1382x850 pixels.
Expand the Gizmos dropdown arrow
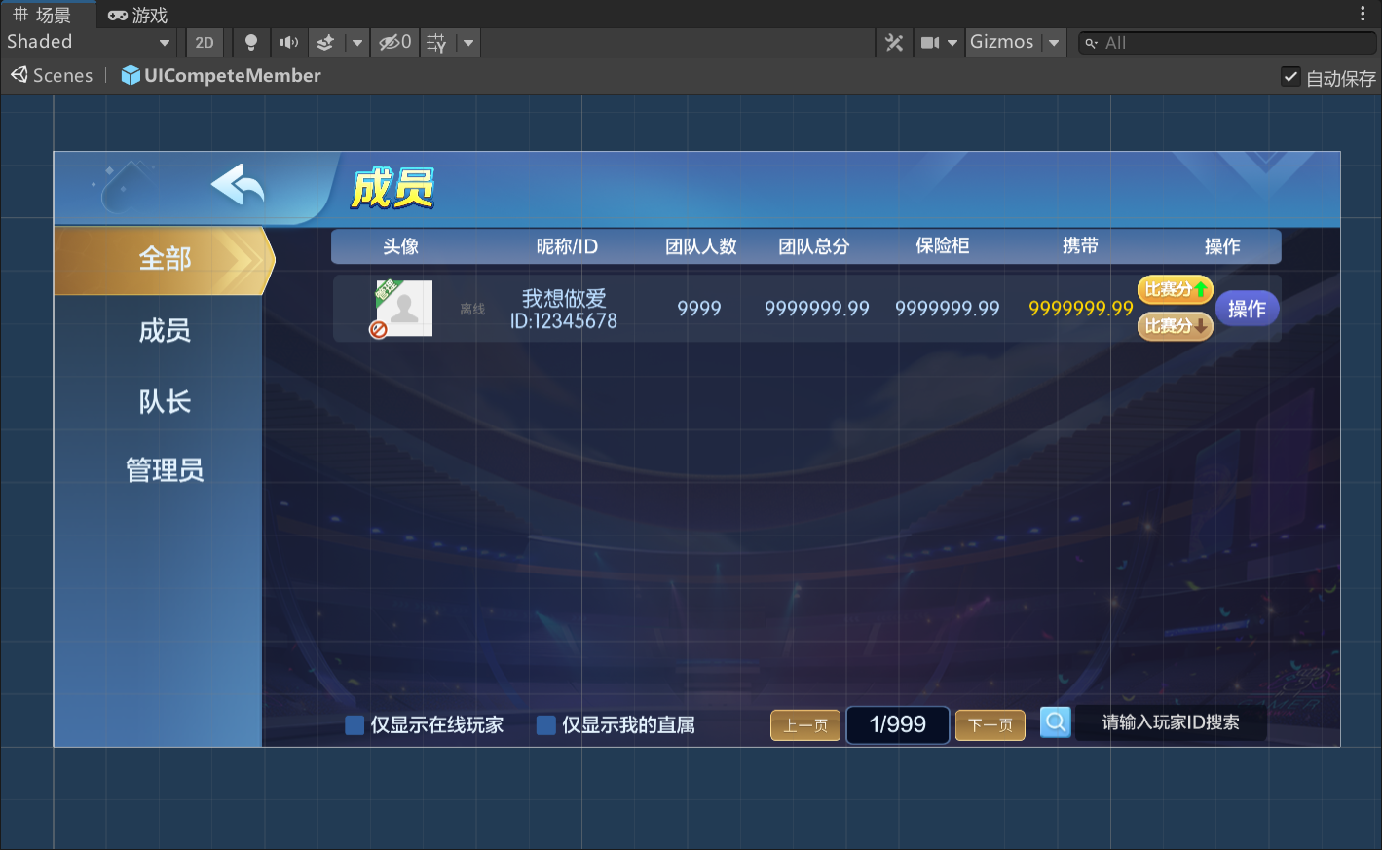pos(1054,43)
